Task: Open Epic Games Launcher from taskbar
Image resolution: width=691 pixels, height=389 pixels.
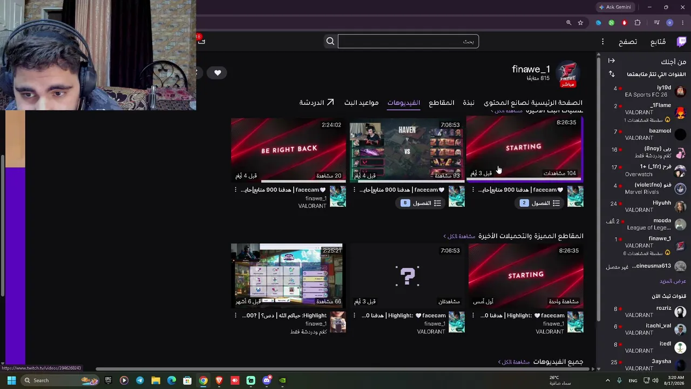Action: [108, 380]
